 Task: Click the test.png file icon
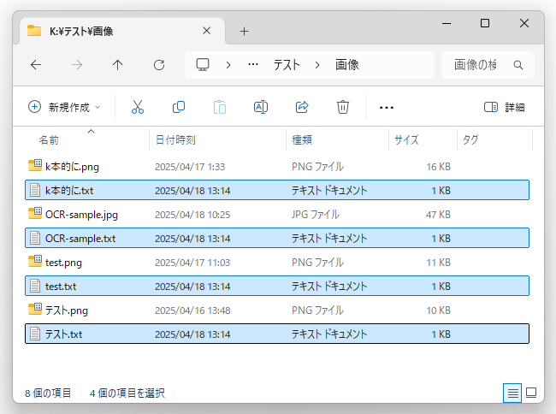tap(35, 261)
